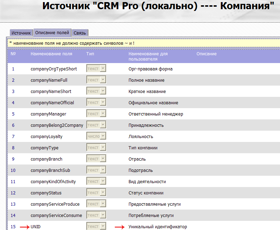Click the Лояльность label
Viewport: 280px width, 230px height.
pos(141,136)
